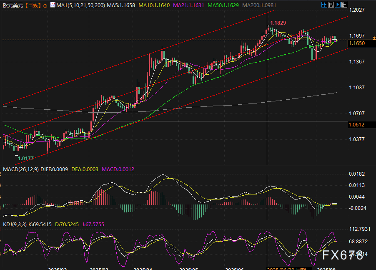This screenshot has height=270, width=376.
Task: Click the crosshair cursor icon in top toolbar
Action: [325, 5]
